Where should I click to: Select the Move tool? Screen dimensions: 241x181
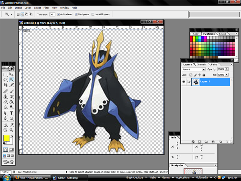click(x=11, y=74)
